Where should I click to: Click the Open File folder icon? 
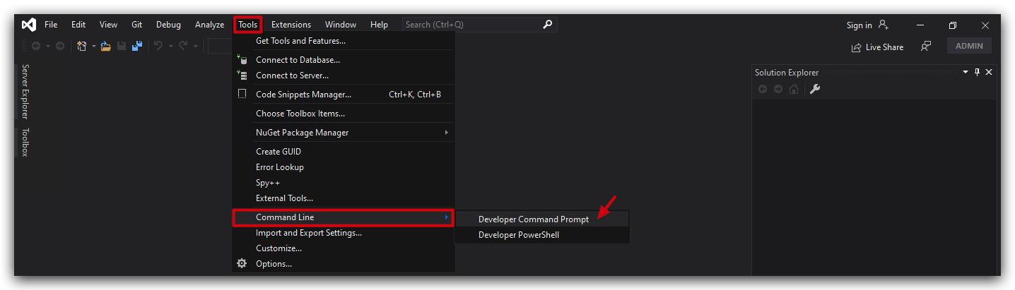106,46
